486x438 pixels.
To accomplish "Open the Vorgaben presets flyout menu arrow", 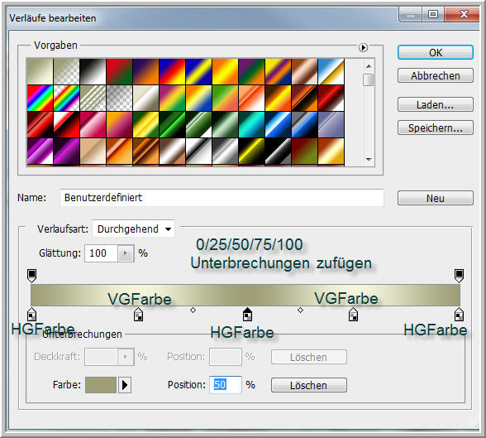I will point(363,47).
